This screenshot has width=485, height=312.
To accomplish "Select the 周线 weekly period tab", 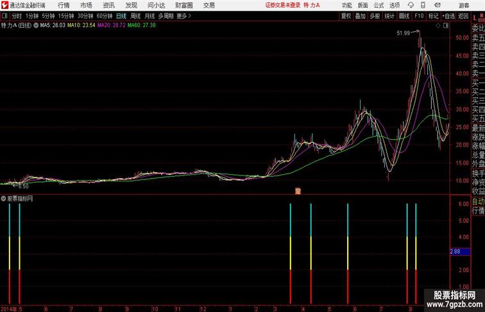I will point(135,16).
